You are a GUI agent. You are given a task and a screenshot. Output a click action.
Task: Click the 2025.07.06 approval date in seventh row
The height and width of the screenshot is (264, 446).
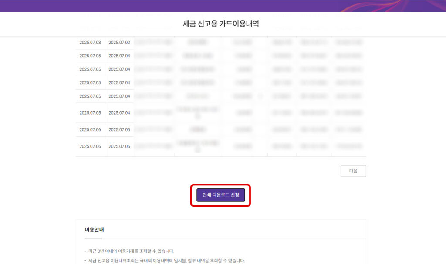(90, 129)
